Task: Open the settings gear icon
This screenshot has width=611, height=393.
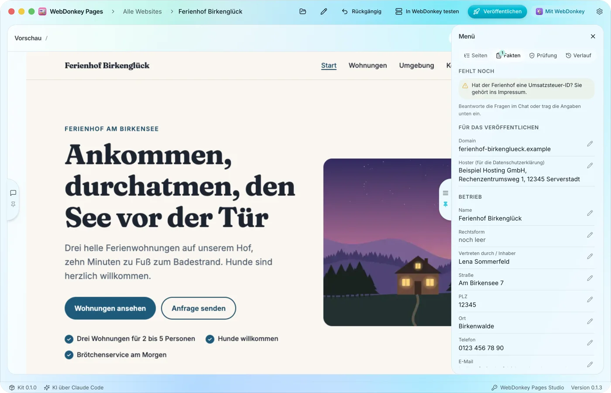Action: 600,11
